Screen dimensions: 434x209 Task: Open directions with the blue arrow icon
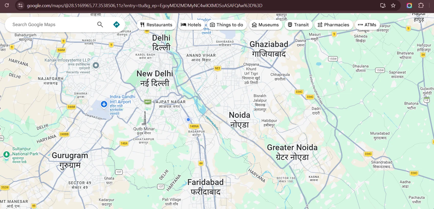(x=116, y=25)
